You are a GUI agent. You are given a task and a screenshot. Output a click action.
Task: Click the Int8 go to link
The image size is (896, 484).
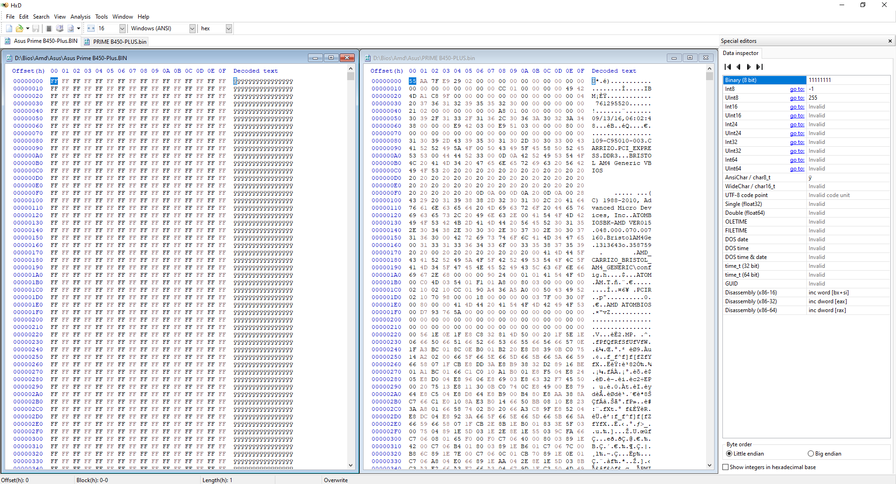tap(797, 89)
